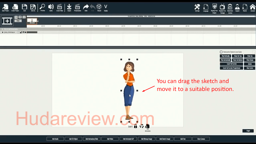
Task: Browse Royalty Free Footage
Action: coord(222,9)
